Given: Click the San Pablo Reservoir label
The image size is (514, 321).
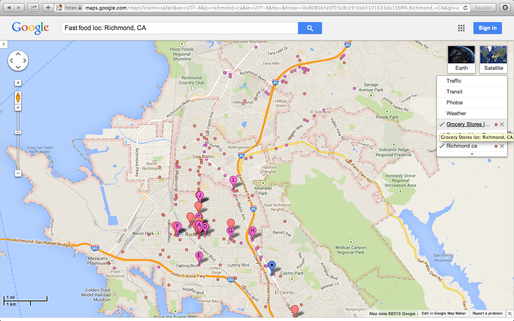Looking at the screenshot, I should [x=444, y=258].
